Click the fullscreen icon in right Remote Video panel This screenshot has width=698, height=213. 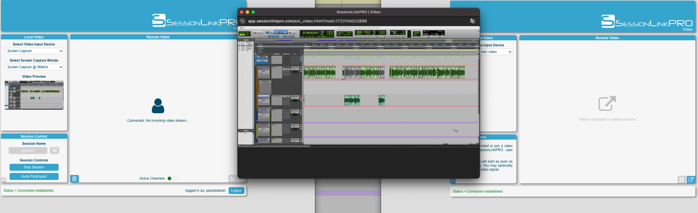pyautogui.click(x=682, y=180)
